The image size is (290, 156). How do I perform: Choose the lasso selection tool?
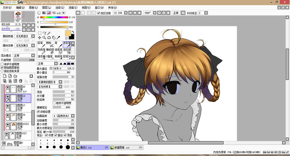point(44,33)
